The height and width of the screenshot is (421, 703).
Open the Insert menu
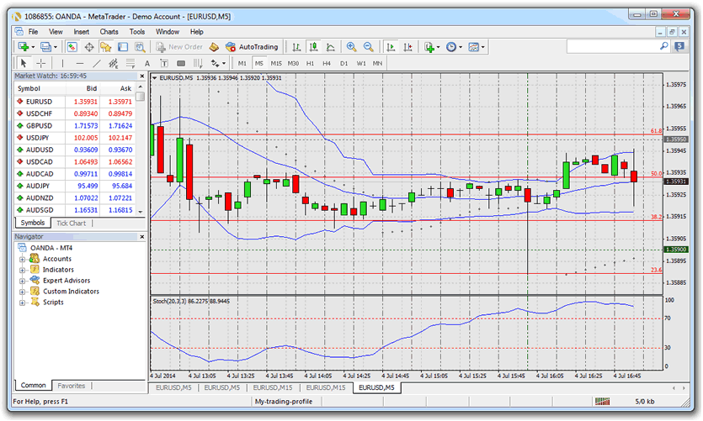(x=81, y=32)
